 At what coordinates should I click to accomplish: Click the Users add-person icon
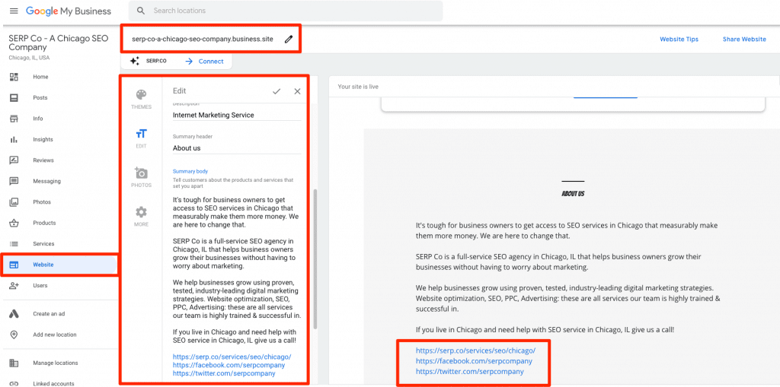click(14, 286)
